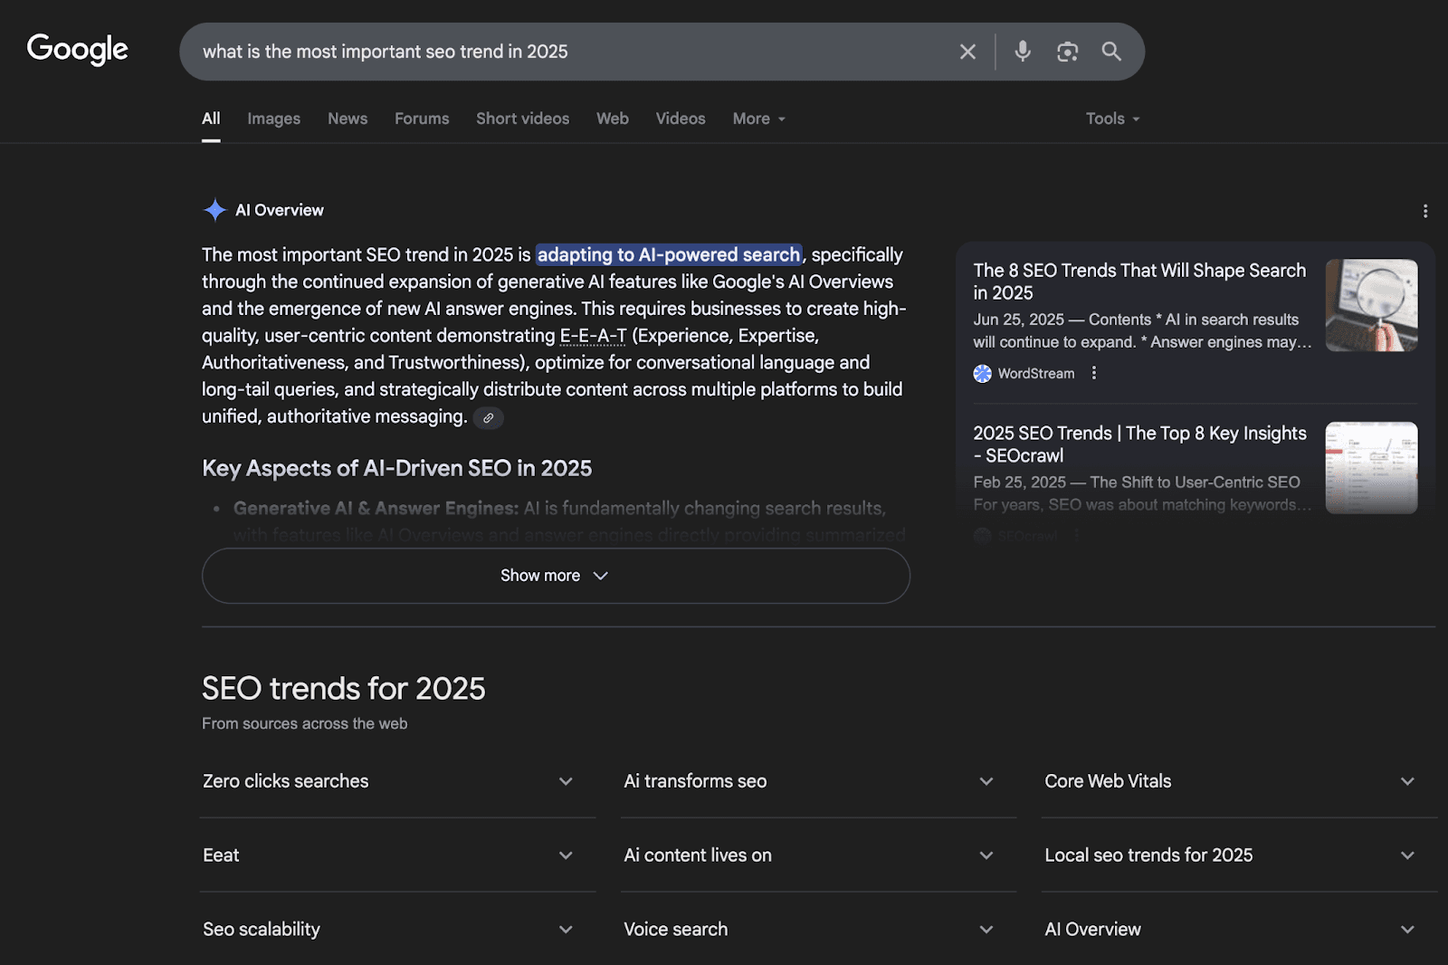Screen dimensions: 1448x965
Task: Click the link icon after the AI summary
Action: (x=489, y=417)
